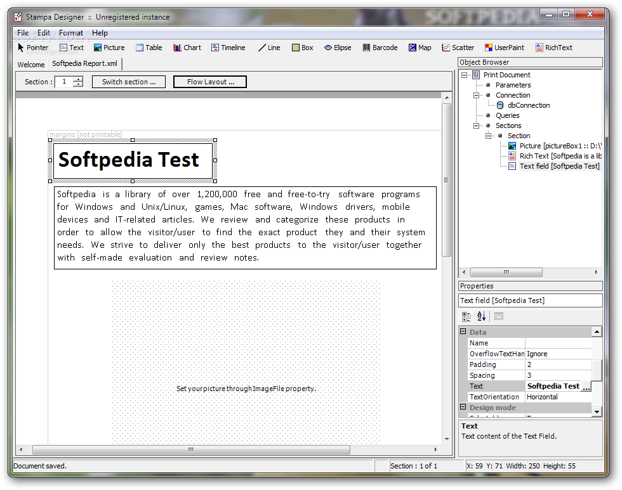Click the Name property value field
The image size is (622, 490).
pyautogui.click(x=558, y=343)
